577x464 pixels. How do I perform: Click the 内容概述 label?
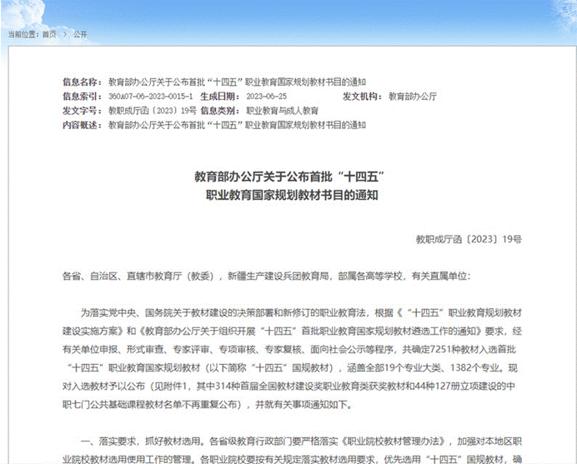[x=82, y=125]
